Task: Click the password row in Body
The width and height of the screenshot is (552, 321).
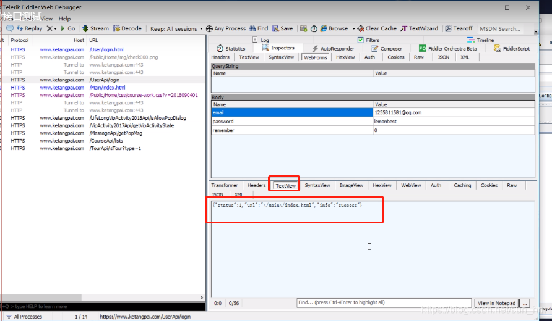Action: coord(373,122)
